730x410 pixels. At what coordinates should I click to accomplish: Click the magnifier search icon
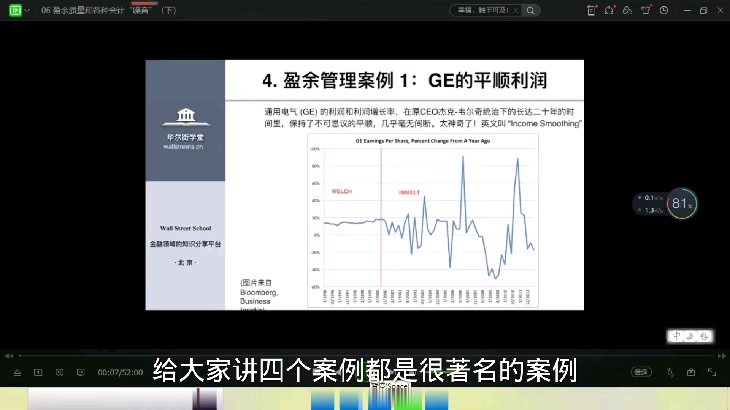click(x=531, y=10)
